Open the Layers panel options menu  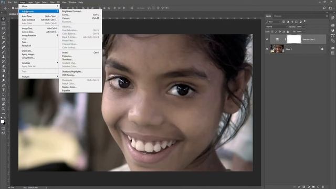[327, 16]
